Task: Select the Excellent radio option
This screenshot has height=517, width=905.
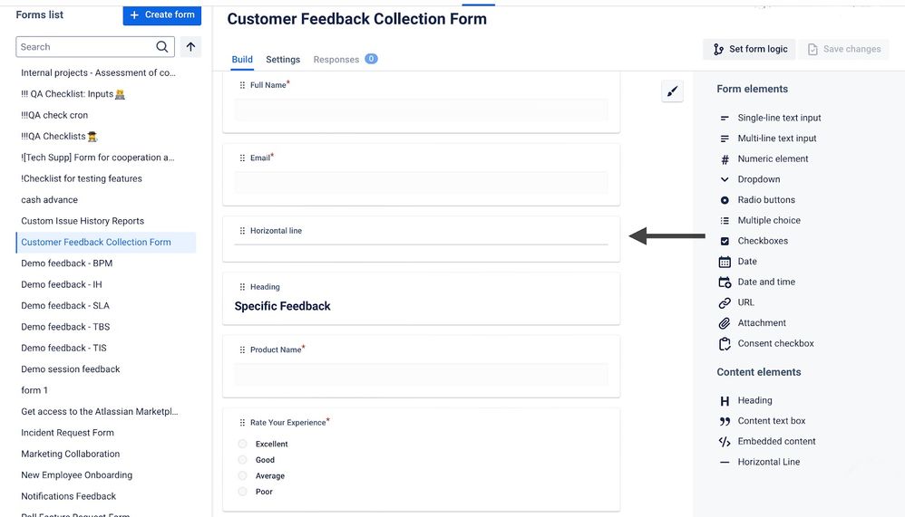Action: click(242, 444)
